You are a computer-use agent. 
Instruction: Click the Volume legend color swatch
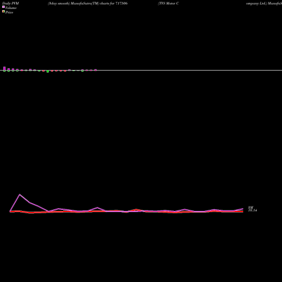tap(3, 7)
